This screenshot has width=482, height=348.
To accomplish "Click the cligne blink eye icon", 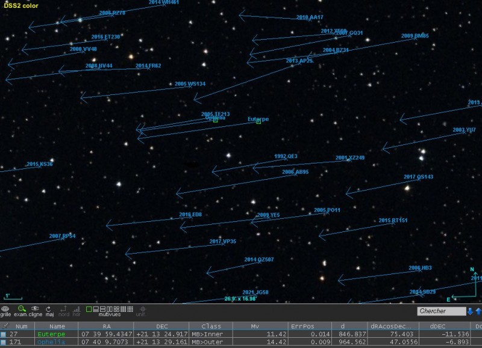I will pos(35,309).
